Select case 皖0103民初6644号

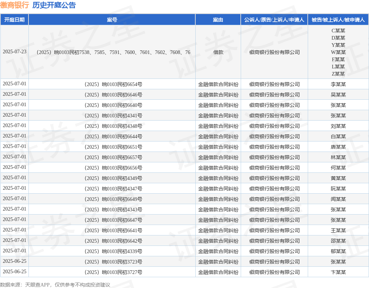(113, 136)
